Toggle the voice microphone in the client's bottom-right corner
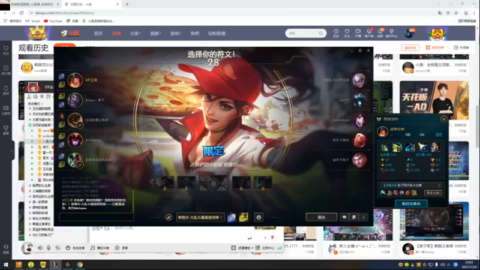The height and width of the screenshot is (270, 480). (364, 217)
